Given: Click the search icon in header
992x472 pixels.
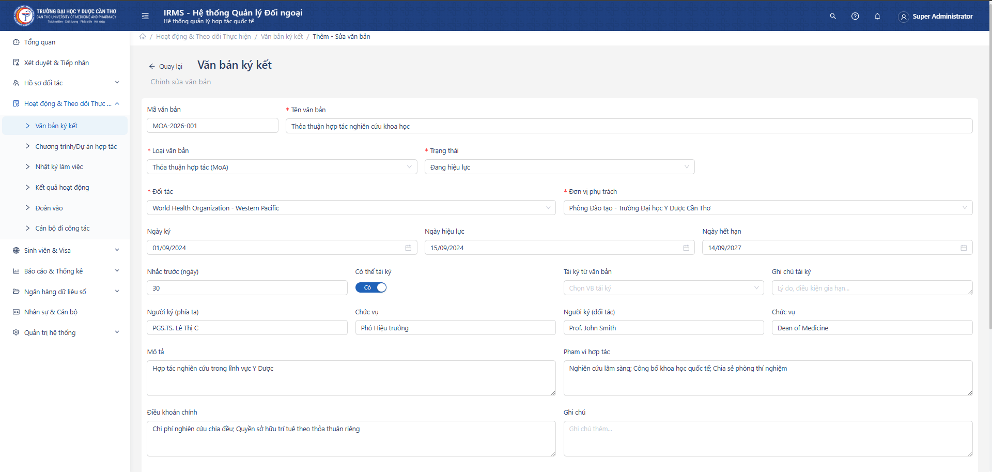Looking at the screenshot, I should 832,17.
